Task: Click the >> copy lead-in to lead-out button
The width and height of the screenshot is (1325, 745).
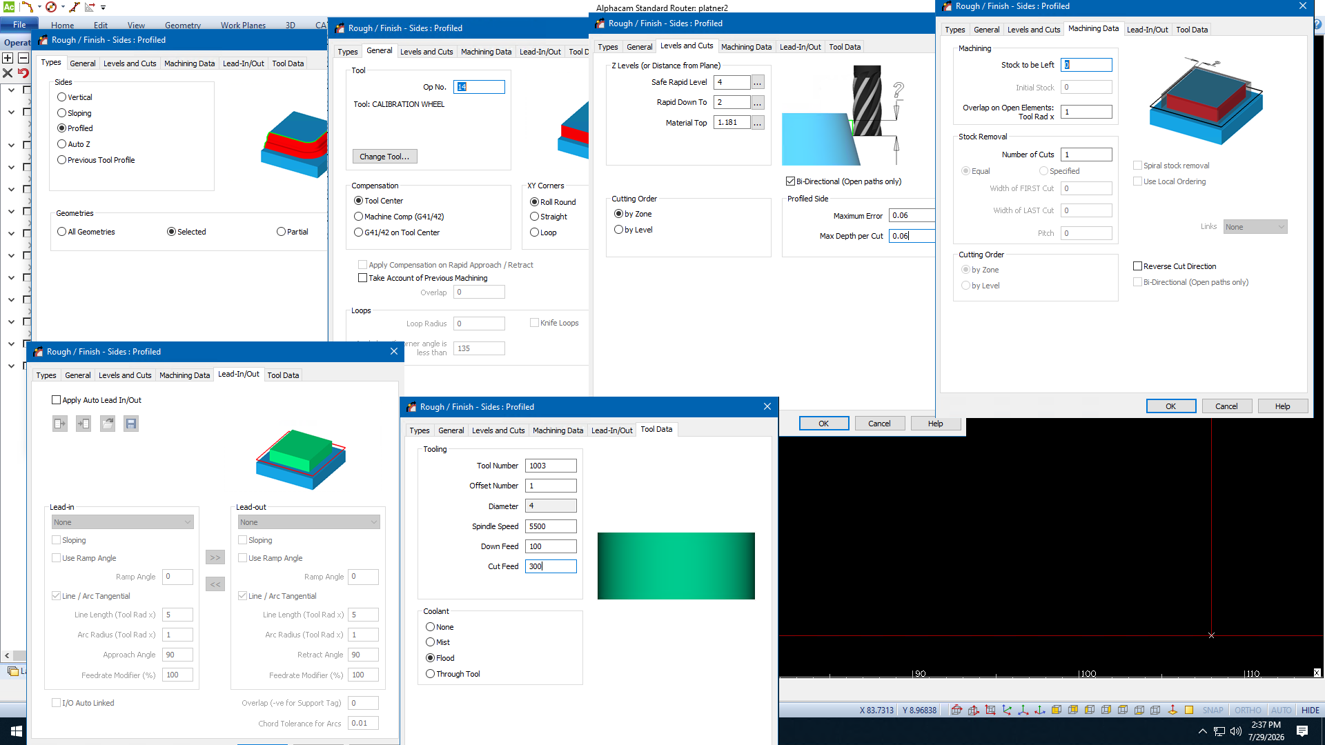Action: (215, 557)
